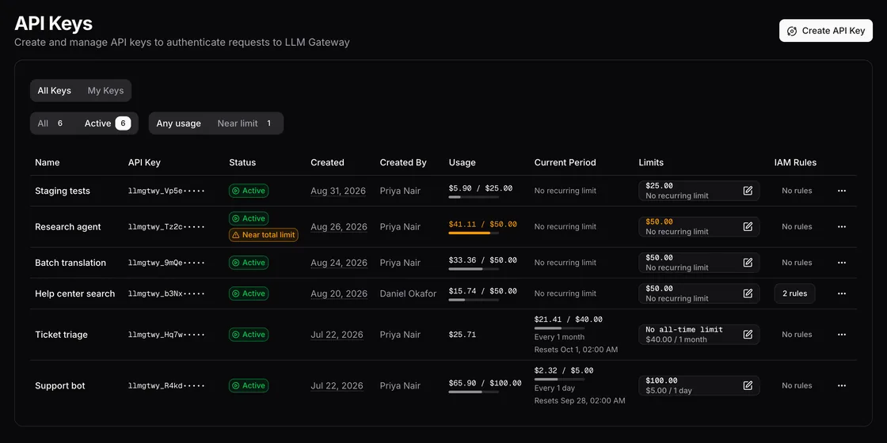Screen dimensions: 887x443
Task: Select the All status filter
Action: tap(51, 123)
